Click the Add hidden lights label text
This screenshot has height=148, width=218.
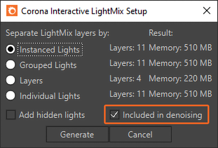(x=52, y=115)
